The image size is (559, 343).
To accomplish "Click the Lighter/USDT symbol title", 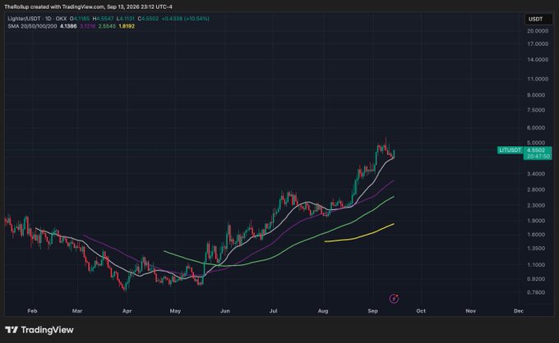I will click(x=24, y=19).
